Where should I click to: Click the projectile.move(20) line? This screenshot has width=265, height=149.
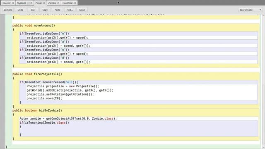(44, 99)
